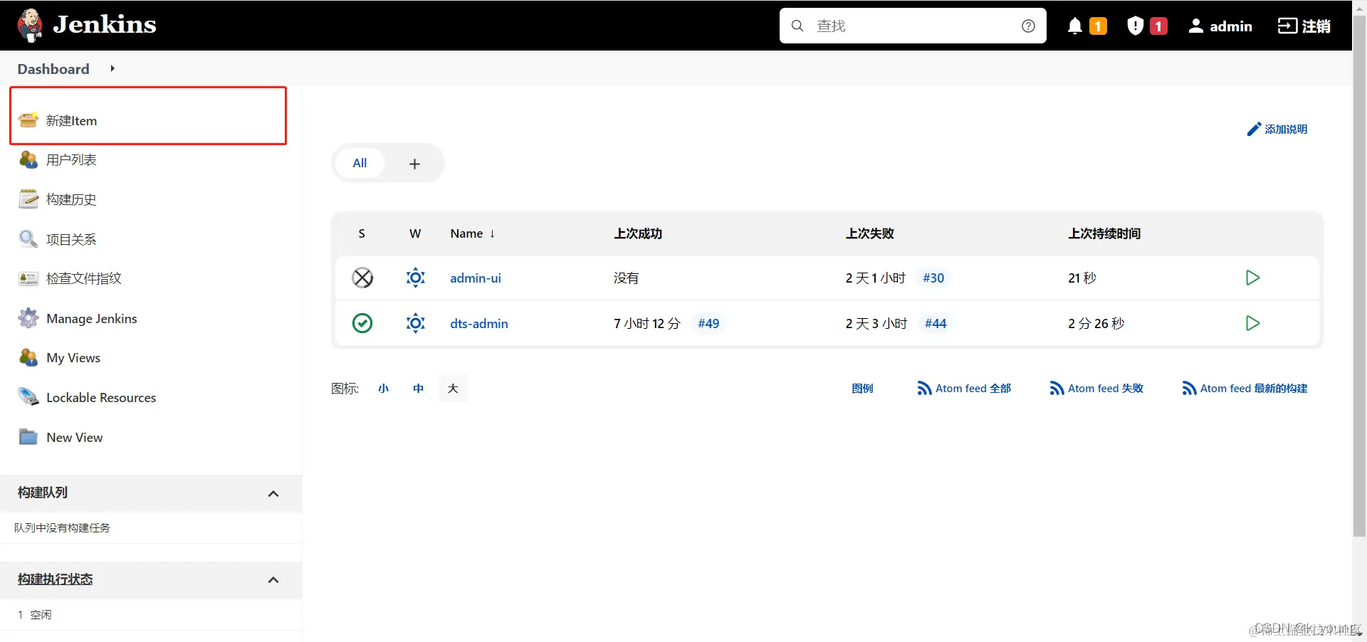Sort by 上次失败 column header
The width and height of the screenshot is (1367, 642).
coord(870,233)
